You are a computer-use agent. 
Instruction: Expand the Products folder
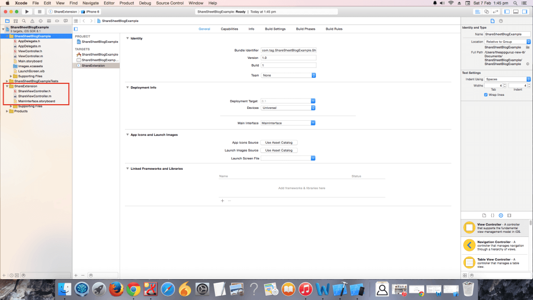tap(7, 111)
